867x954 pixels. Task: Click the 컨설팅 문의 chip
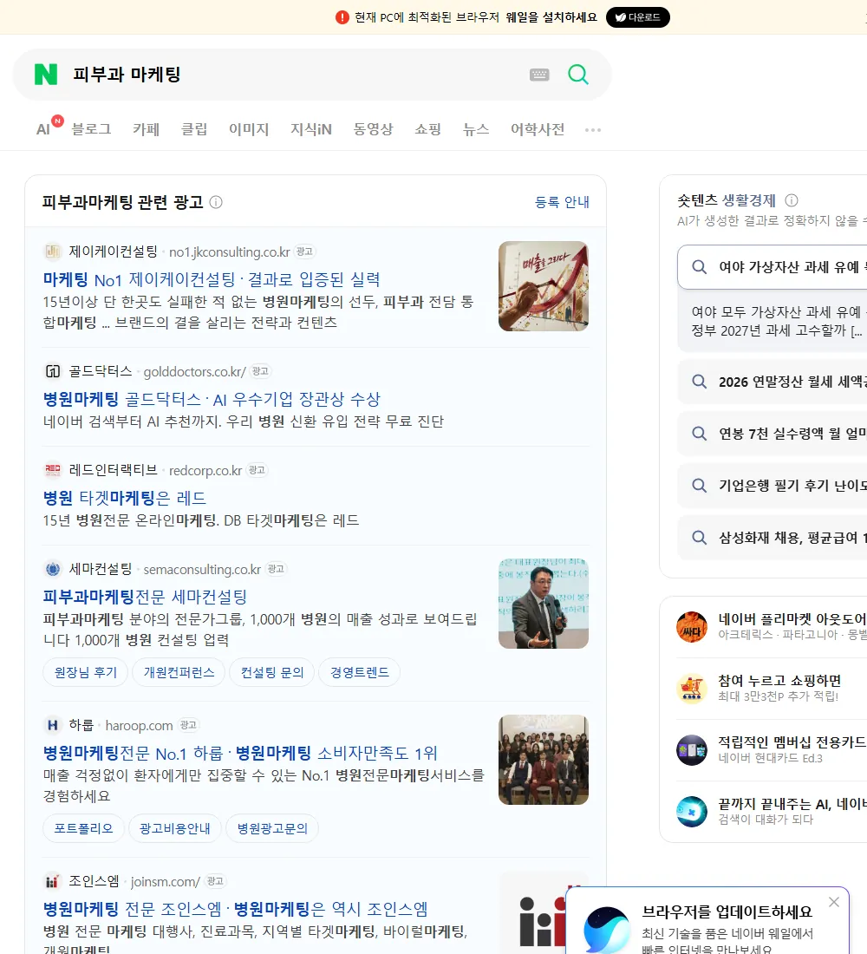point(272,672)
